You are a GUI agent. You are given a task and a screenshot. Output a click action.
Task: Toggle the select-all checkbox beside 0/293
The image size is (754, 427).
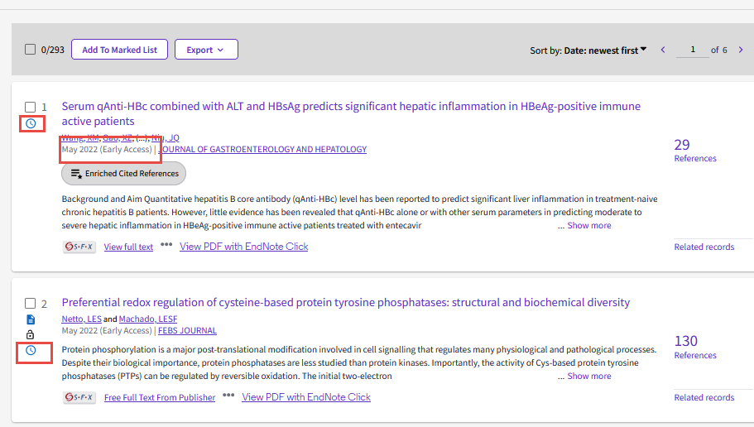coord(31,50)
